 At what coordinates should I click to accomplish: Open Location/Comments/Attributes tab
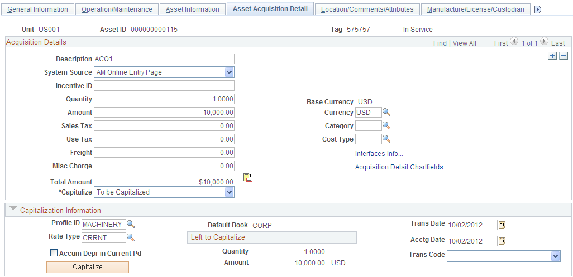click(x=367, y=9)
